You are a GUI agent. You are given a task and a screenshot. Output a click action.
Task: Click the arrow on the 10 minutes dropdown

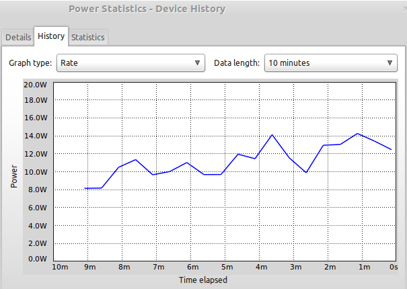(391, 63)
